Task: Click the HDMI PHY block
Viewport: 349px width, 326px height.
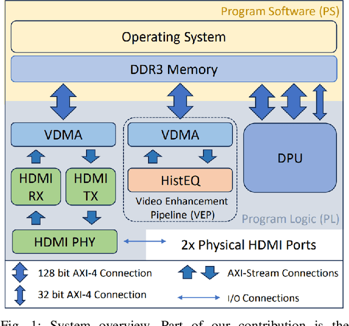Action: click(65, 242)
